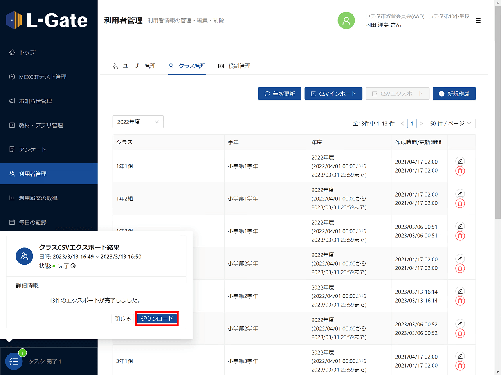Click the 作成時間/更新時間 column header

tap(420, 142)
